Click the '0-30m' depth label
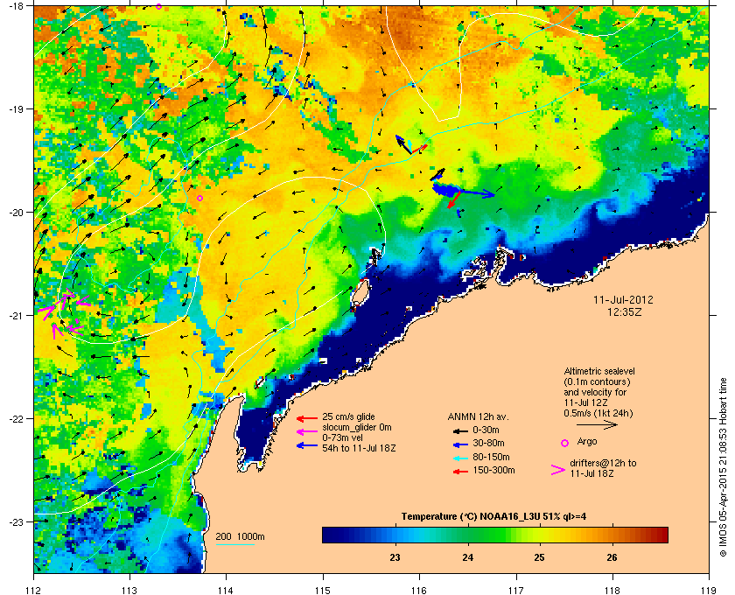This screenshot has width=735, height=595. [x=486, y=430]
